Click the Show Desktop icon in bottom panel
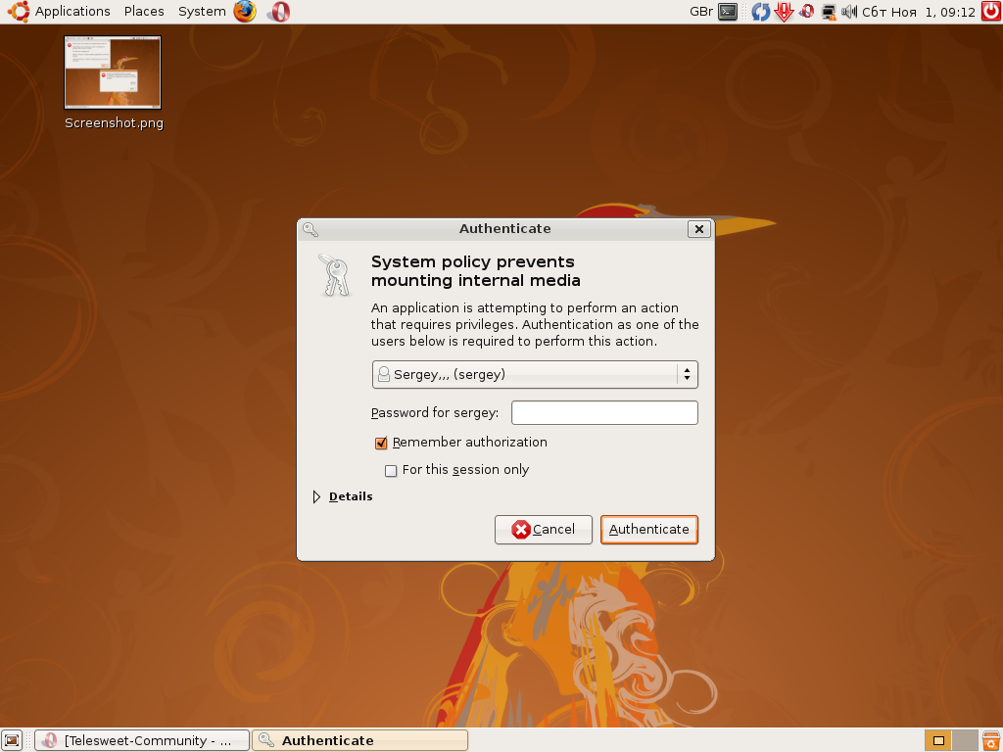This screenshot has height=752, width=1003. point(12,740)
